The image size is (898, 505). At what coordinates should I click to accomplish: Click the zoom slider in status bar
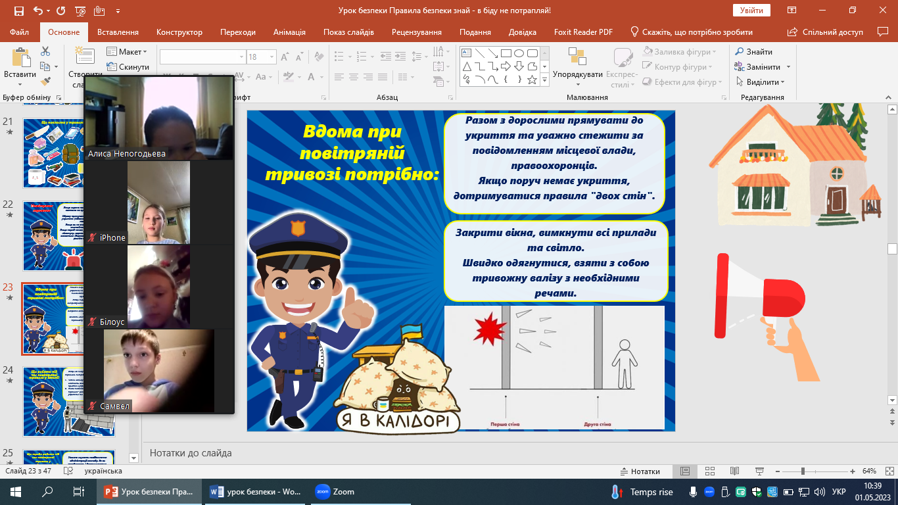coord(803,471)
